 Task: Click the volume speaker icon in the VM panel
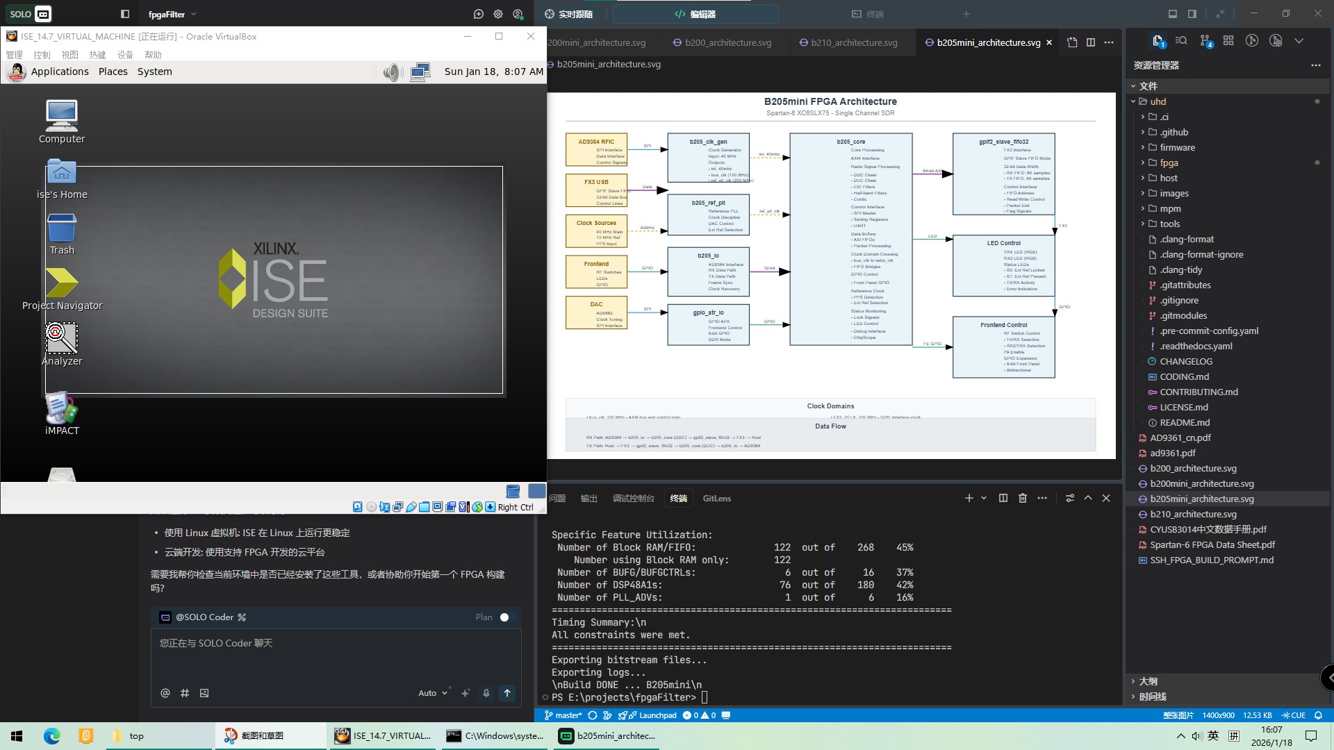point(393,72)
